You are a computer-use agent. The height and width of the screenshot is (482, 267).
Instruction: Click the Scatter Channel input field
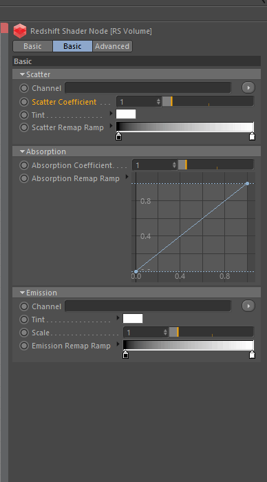[x=148, y=88]
